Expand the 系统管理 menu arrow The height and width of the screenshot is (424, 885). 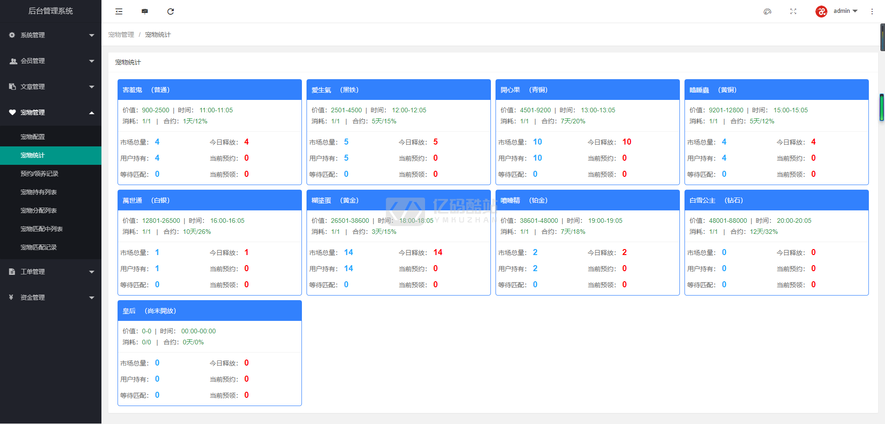click(x=92, y=35)
